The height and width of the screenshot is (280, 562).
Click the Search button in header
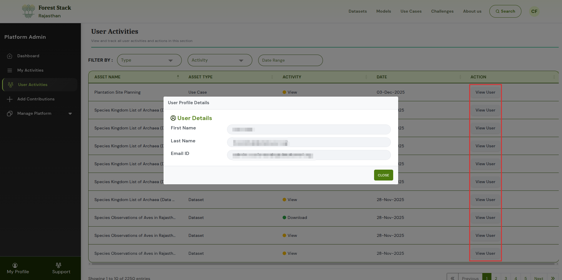(505, 11)
